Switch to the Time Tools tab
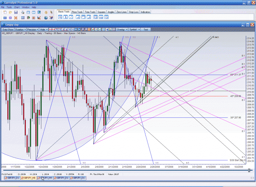The image size is (256, 187). [90, 12]
